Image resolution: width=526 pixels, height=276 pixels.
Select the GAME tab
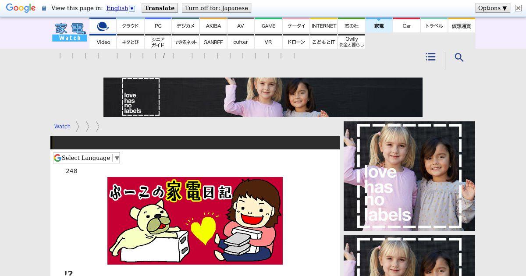(268, 26)
